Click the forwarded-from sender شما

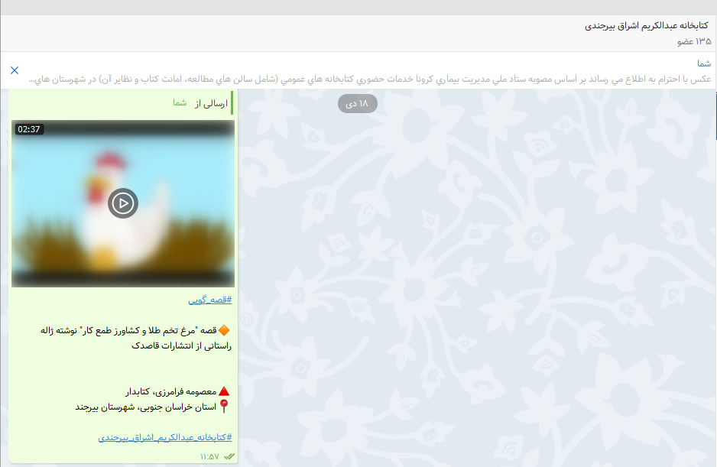180,103
